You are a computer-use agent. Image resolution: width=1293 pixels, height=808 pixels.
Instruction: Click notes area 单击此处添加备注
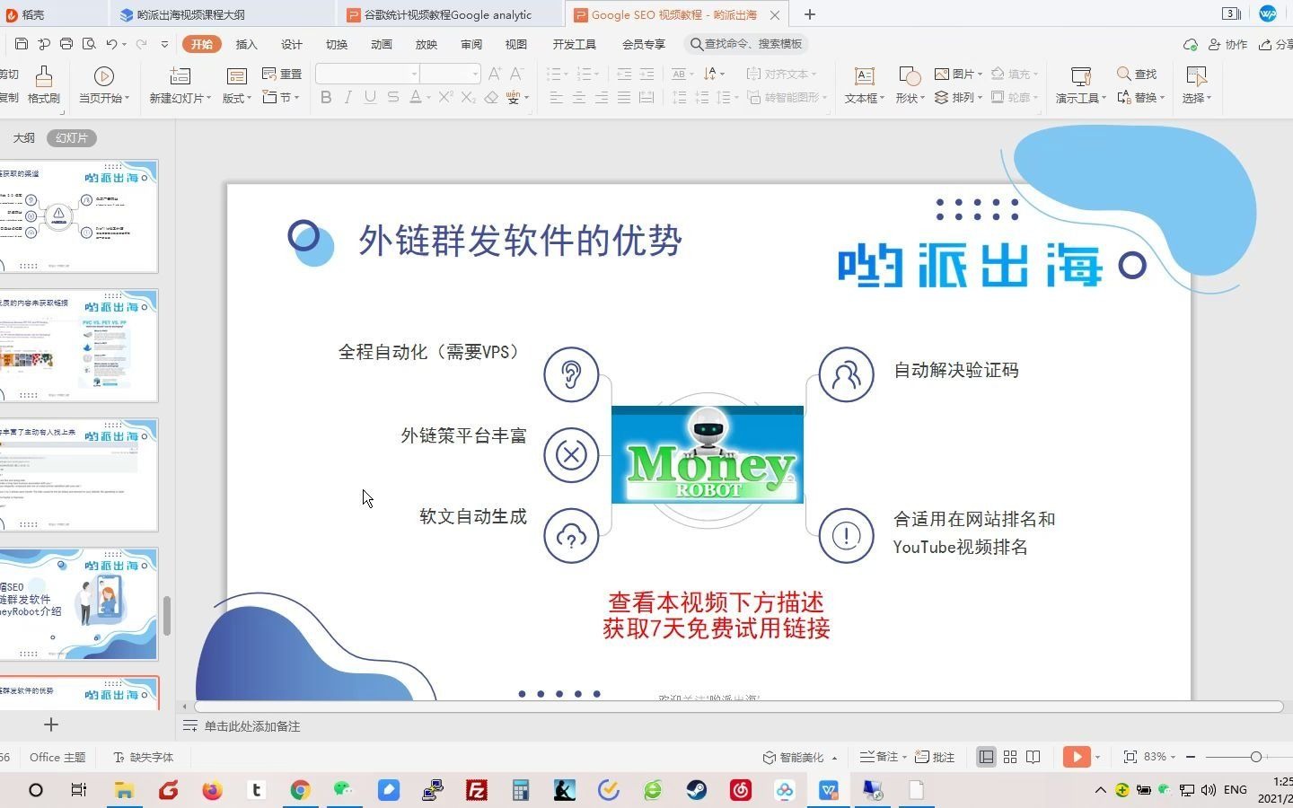(251, 726)
